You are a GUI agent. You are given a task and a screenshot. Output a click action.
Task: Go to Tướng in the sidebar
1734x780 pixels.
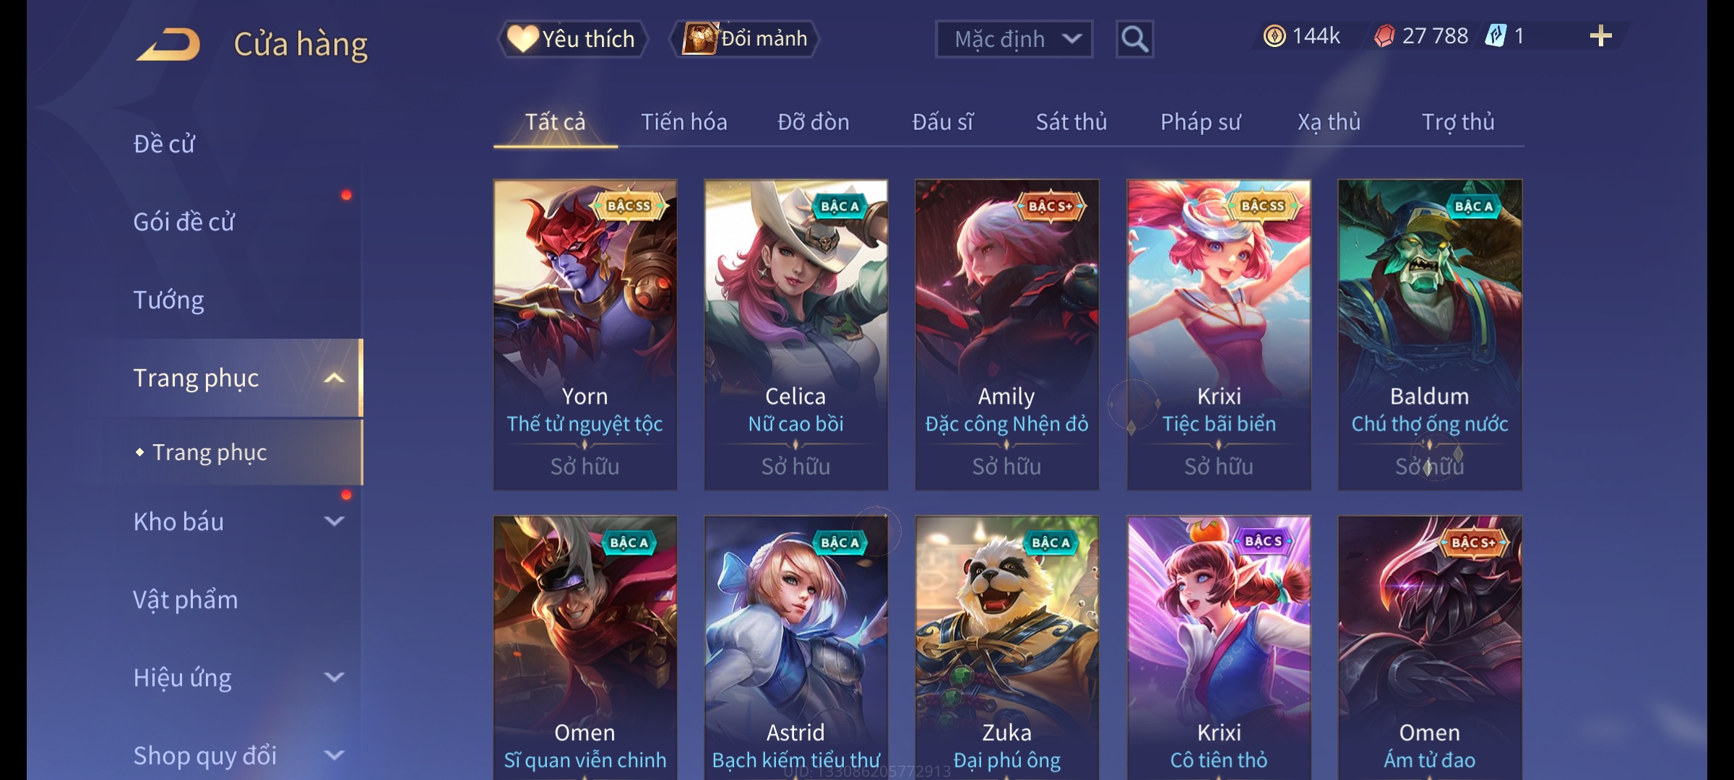click(168, 300)
